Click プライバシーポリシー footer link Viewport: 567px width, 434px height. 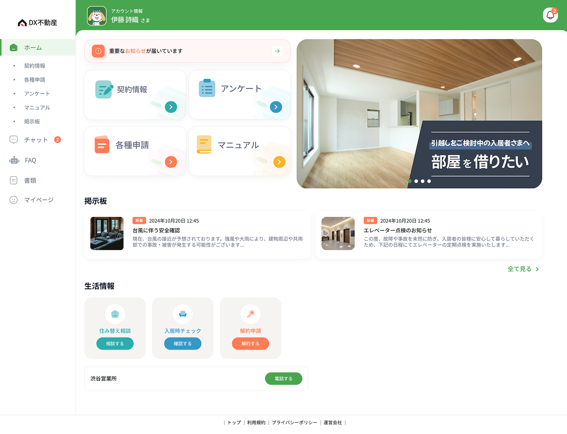pyautogui.click(x=294, y=423)
